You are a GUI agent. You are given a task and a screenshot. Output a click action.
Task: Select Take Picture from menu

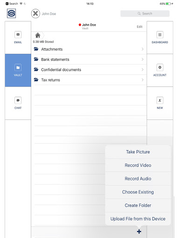click(138, 152)
